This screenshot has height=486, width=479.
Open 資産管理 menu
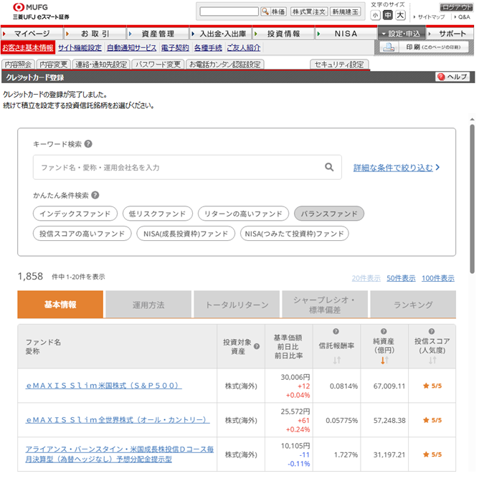pyautogui.click(x=158, y=34)
